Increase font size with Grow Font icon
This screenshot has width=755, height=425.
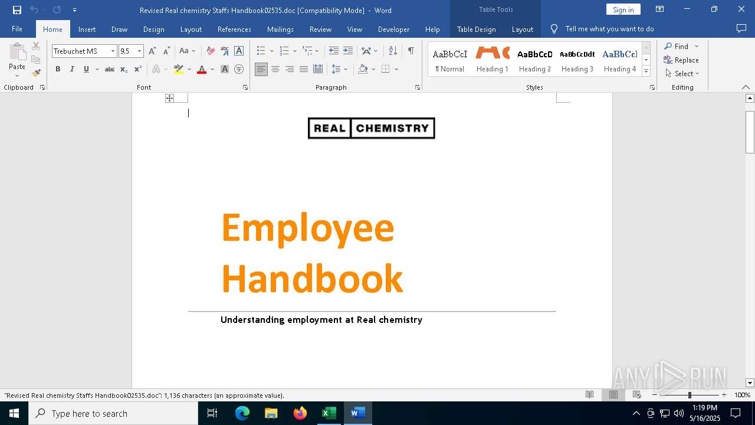pyautogui.click(x=152, y=51)
